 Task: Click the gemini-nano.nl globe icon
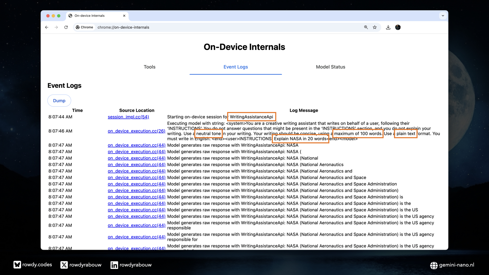[x=434, y=265]
